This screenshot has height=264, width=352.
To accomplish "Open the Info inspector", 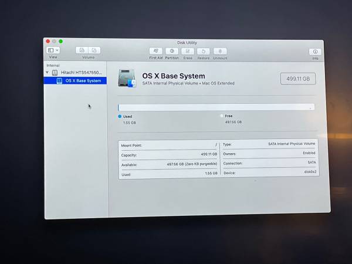I will pos(315,52).
